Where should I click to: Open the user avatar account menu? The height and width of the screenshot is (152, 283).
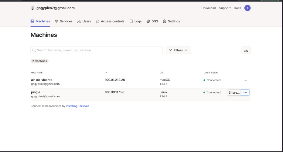point(247,8)
